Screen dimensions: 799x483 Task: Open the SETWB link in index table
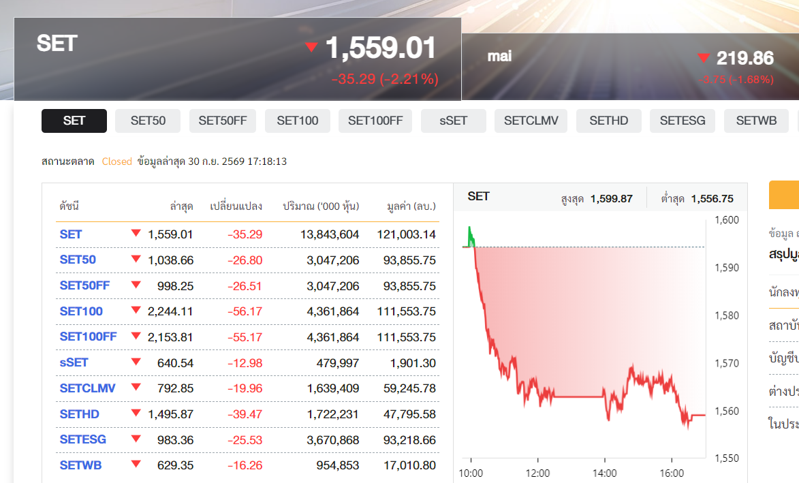(x=80, y=465)
